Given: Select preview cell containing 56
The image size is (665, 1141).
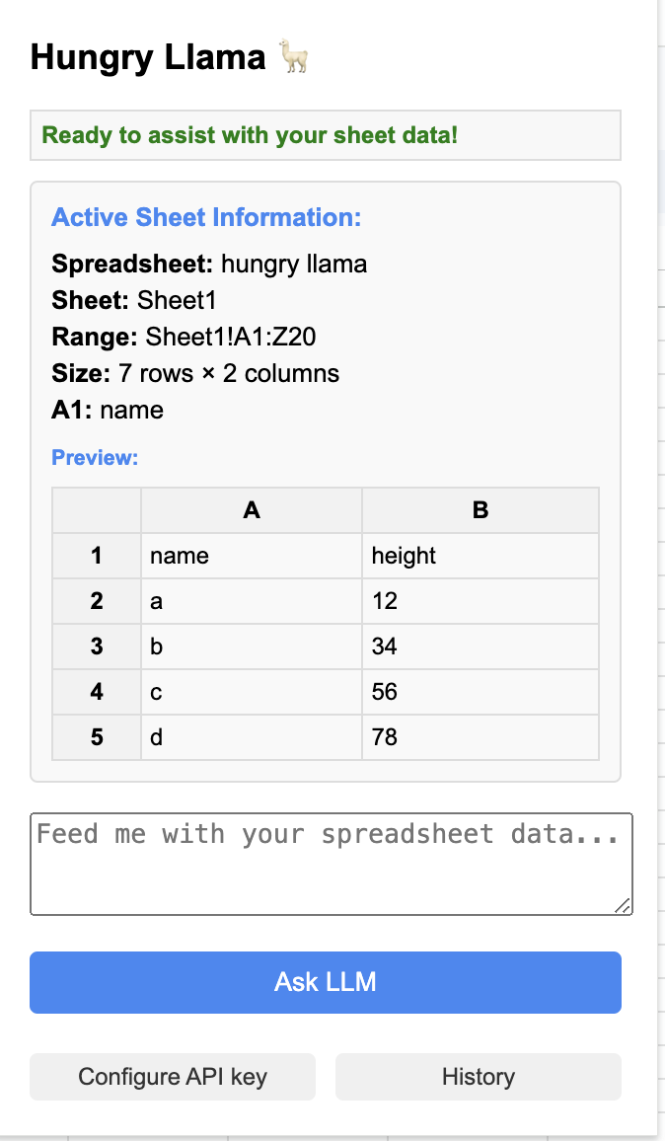Looking at the screenshot, I should 480,692.
